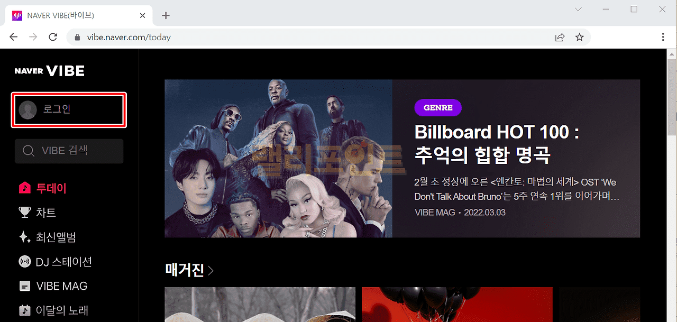Open the Billboard HOT 100 article title
The height and width of the screenshot is (322, 677).
pyautogui.click(x=496, y=144)
